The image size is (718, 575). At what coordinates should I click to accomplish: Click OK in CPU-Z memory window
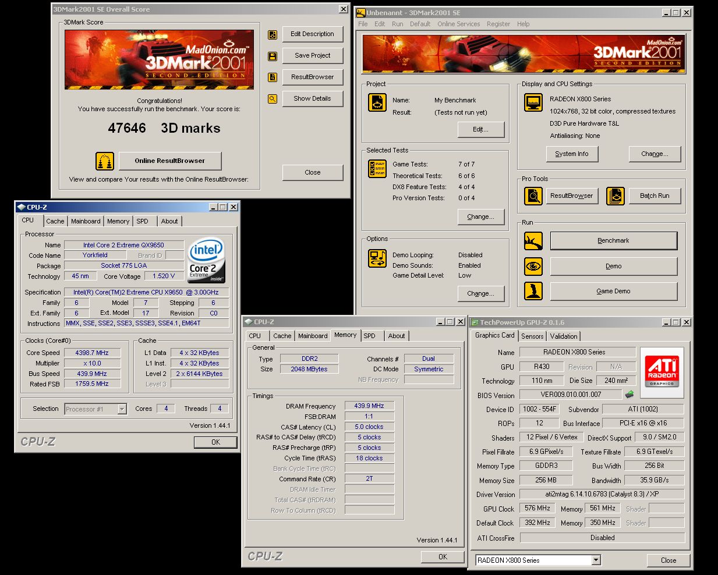pyautogui.click(x=443, y=557)
